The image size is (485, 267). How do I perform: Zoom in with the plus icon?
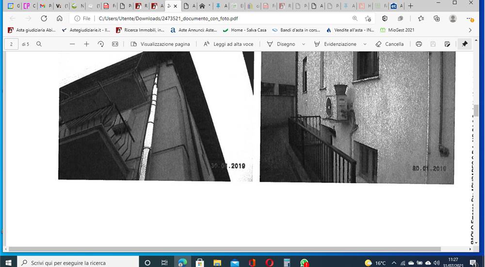tap(87, 44)
